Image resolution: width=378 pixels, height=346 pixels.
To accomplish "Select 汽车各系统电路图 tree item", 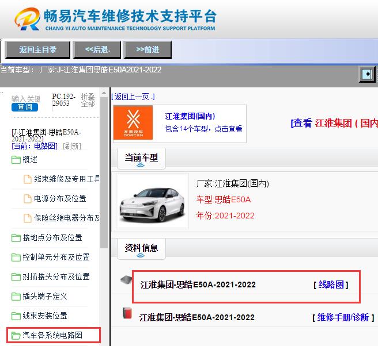I will 52,335.
